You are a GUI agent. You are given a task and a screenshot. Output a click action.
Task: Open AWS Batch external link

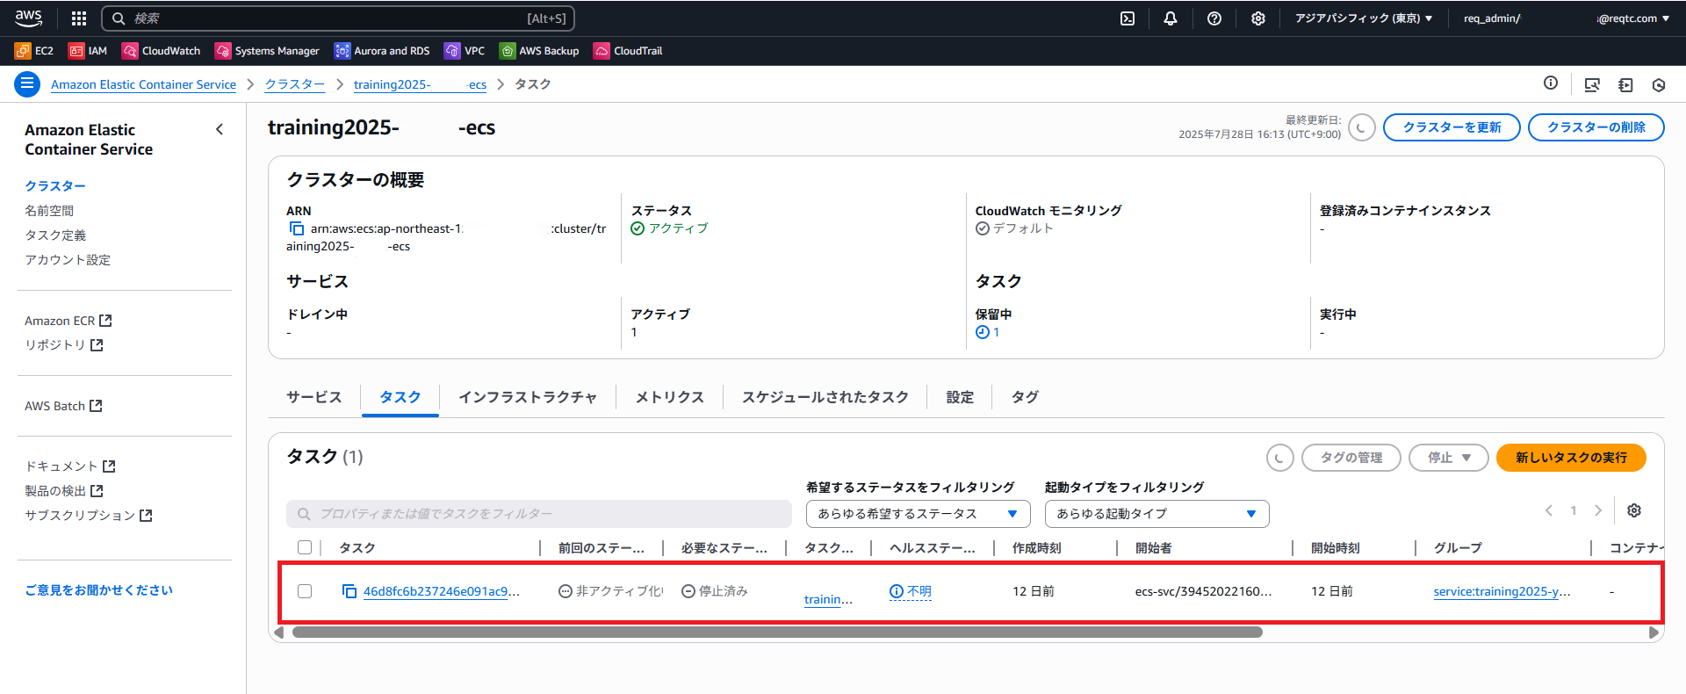63,406
